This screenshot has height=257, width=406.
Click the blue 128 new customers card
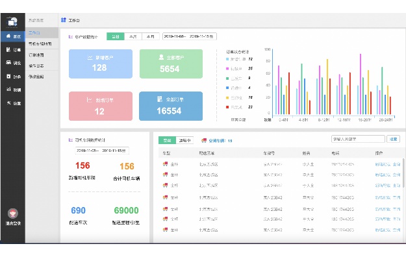coord(101,64)
